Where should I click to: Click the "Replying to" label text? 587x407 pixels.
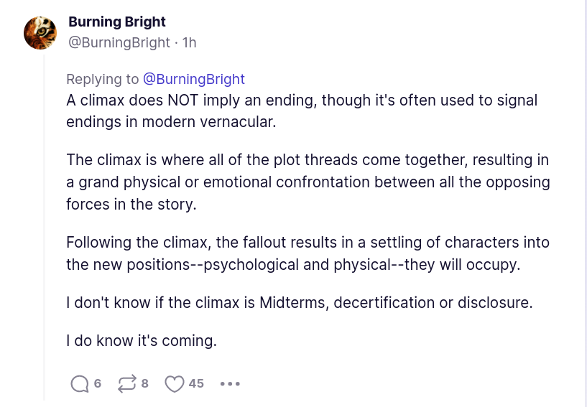pos(103,79)
